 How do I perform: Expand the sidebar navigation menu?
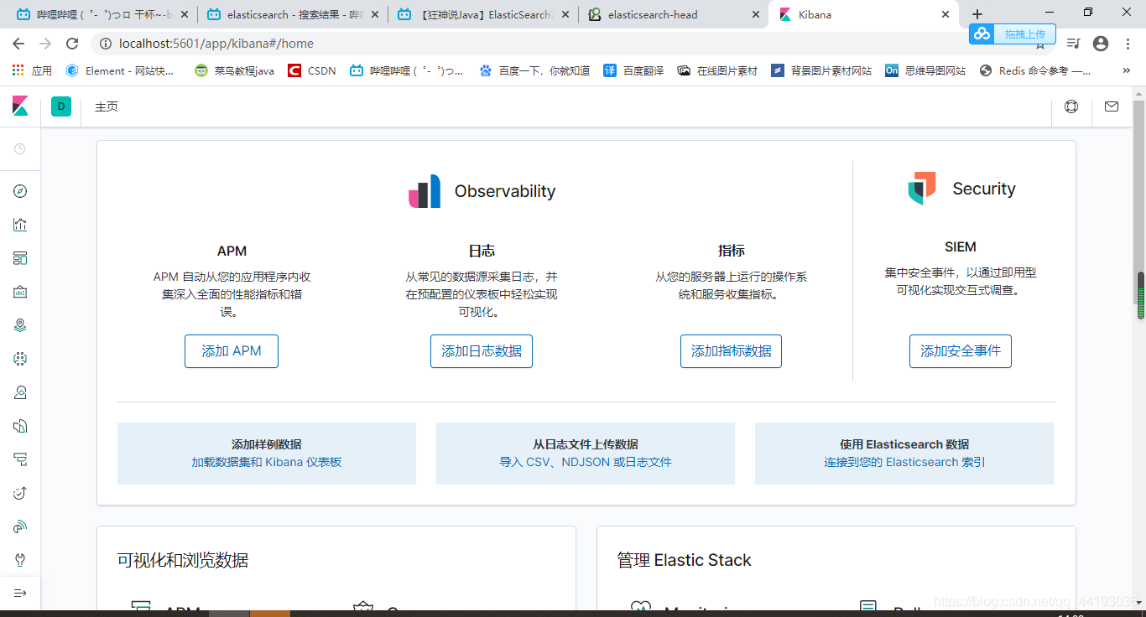tap(20, 593)
